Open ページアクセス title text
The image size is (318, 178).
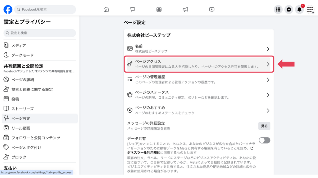point(148,61)
